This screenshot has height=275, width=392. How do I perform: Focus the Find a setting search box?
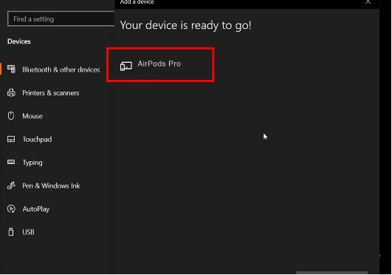click(61, 18)
